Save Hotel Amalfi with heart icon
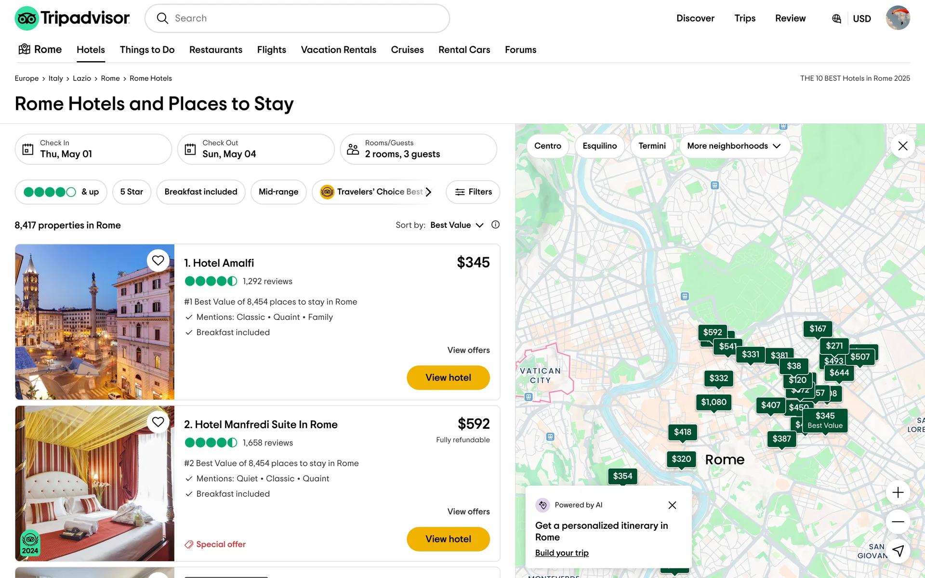 click(x=158, y=261)
